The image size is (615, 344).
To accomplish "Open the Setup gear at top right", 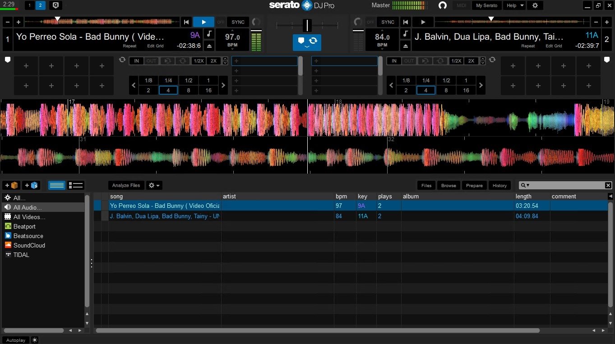I will [x=535, y=5].
